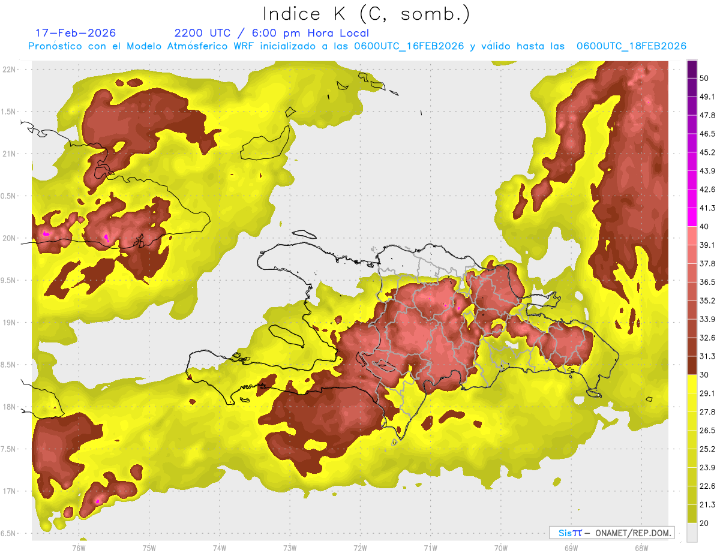The image size is (720, 556).
Task: Click the colorbar value 35.2
Action: 707,300
